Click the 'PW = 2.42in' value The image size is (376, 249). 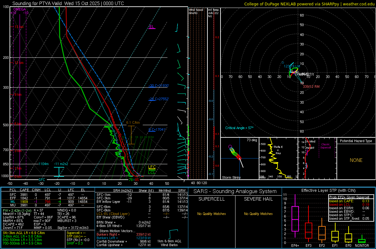pyautogui.click(x=17, y=211)
